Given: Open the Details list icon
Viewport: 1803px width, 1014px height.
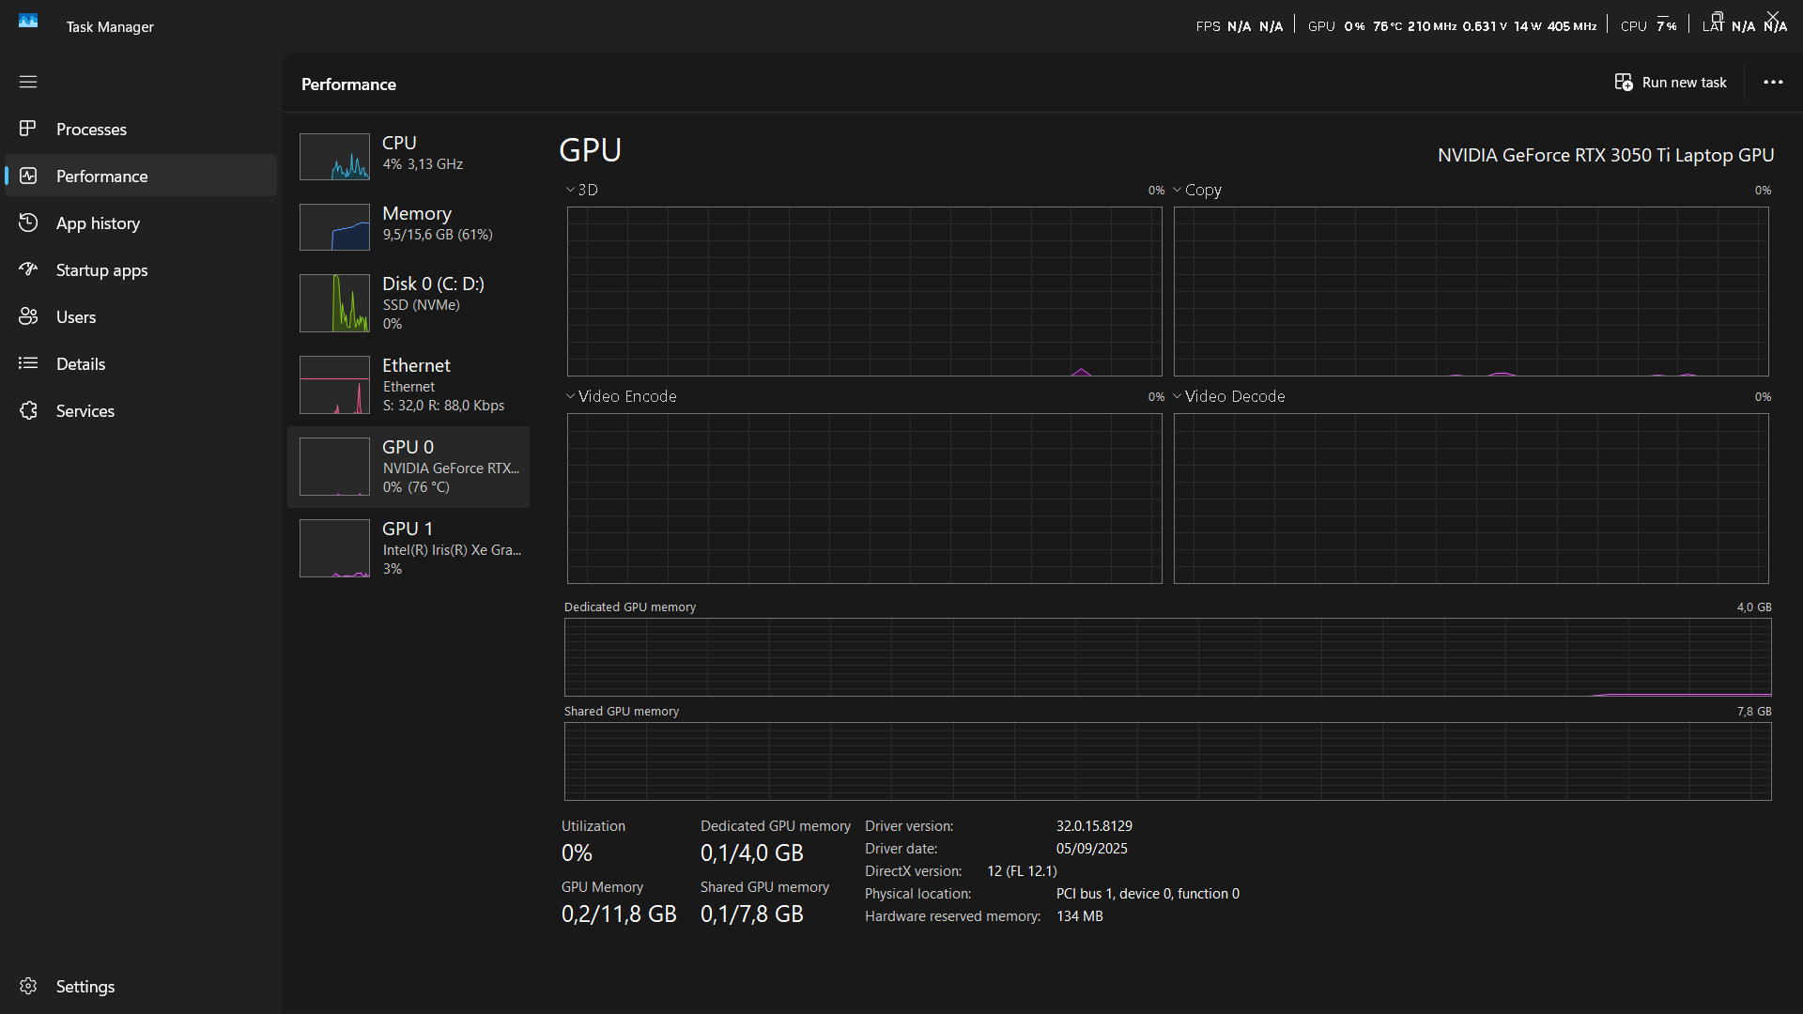Looking at the screenshot, I should 28,363.
